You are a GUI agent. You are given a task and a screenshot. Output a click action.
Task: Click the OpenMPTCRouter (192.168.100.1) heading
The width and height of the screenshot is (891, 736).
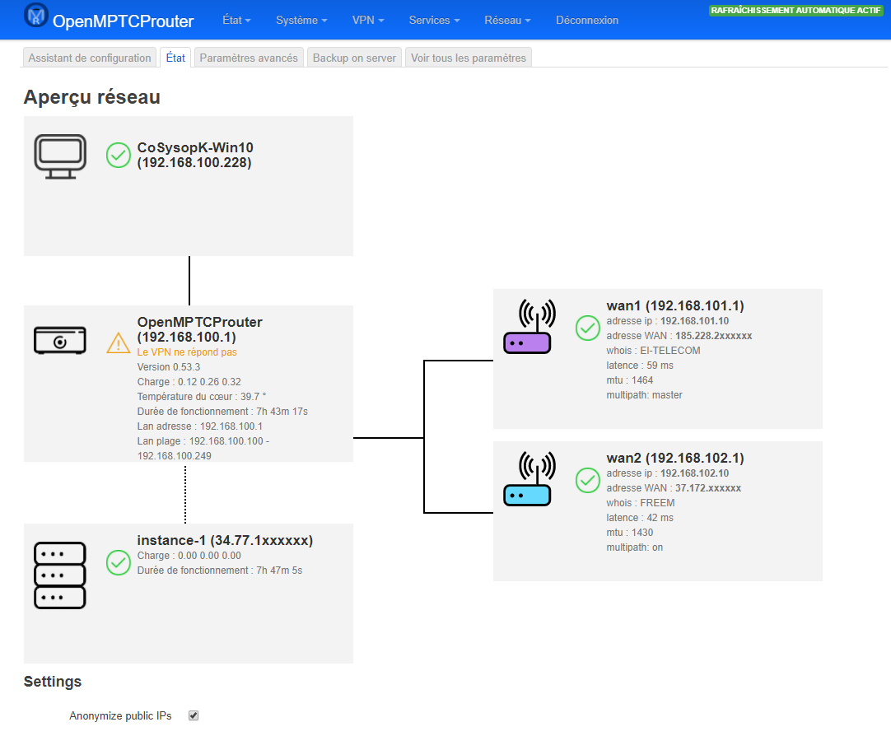(199, 329)
